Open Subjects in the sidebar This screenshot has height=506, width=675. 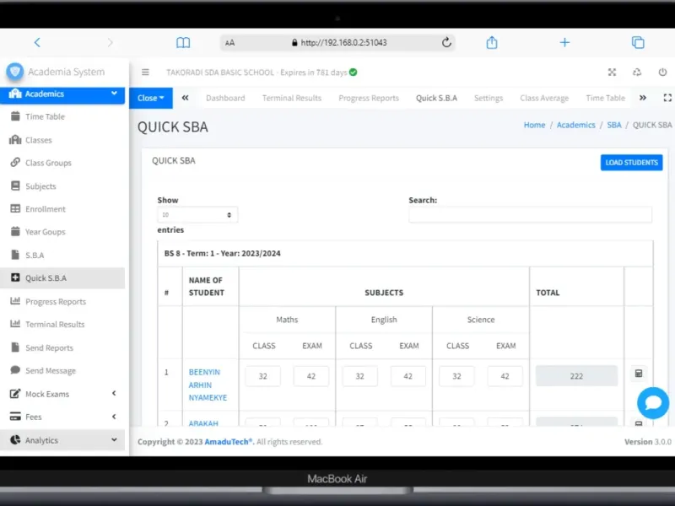pos(62,186)
